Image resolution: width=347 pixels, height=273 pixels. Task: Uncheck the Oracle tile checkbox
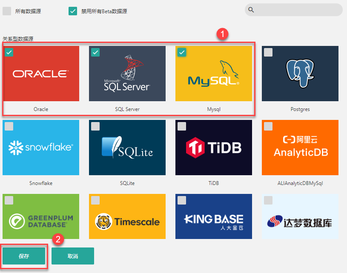click(x=9, y=52)
